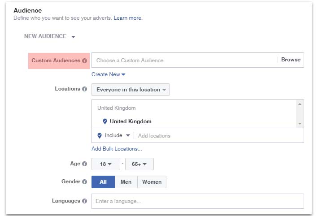The image size is (318, 216).
Task: Open the maximum age 65+ dropdown
Action: pyautogui.click(x=139, y=164)
